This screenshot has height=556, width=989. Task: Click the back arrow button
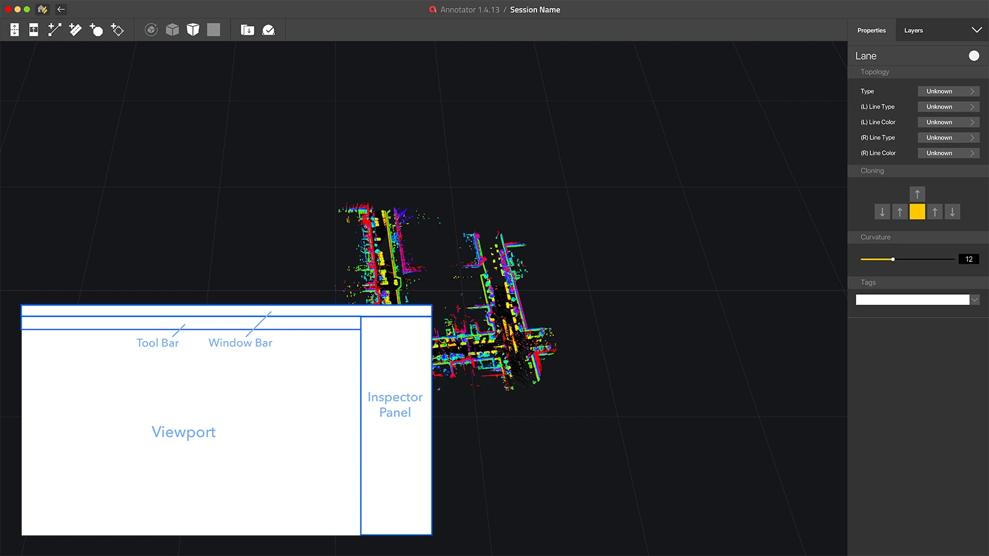61,9
